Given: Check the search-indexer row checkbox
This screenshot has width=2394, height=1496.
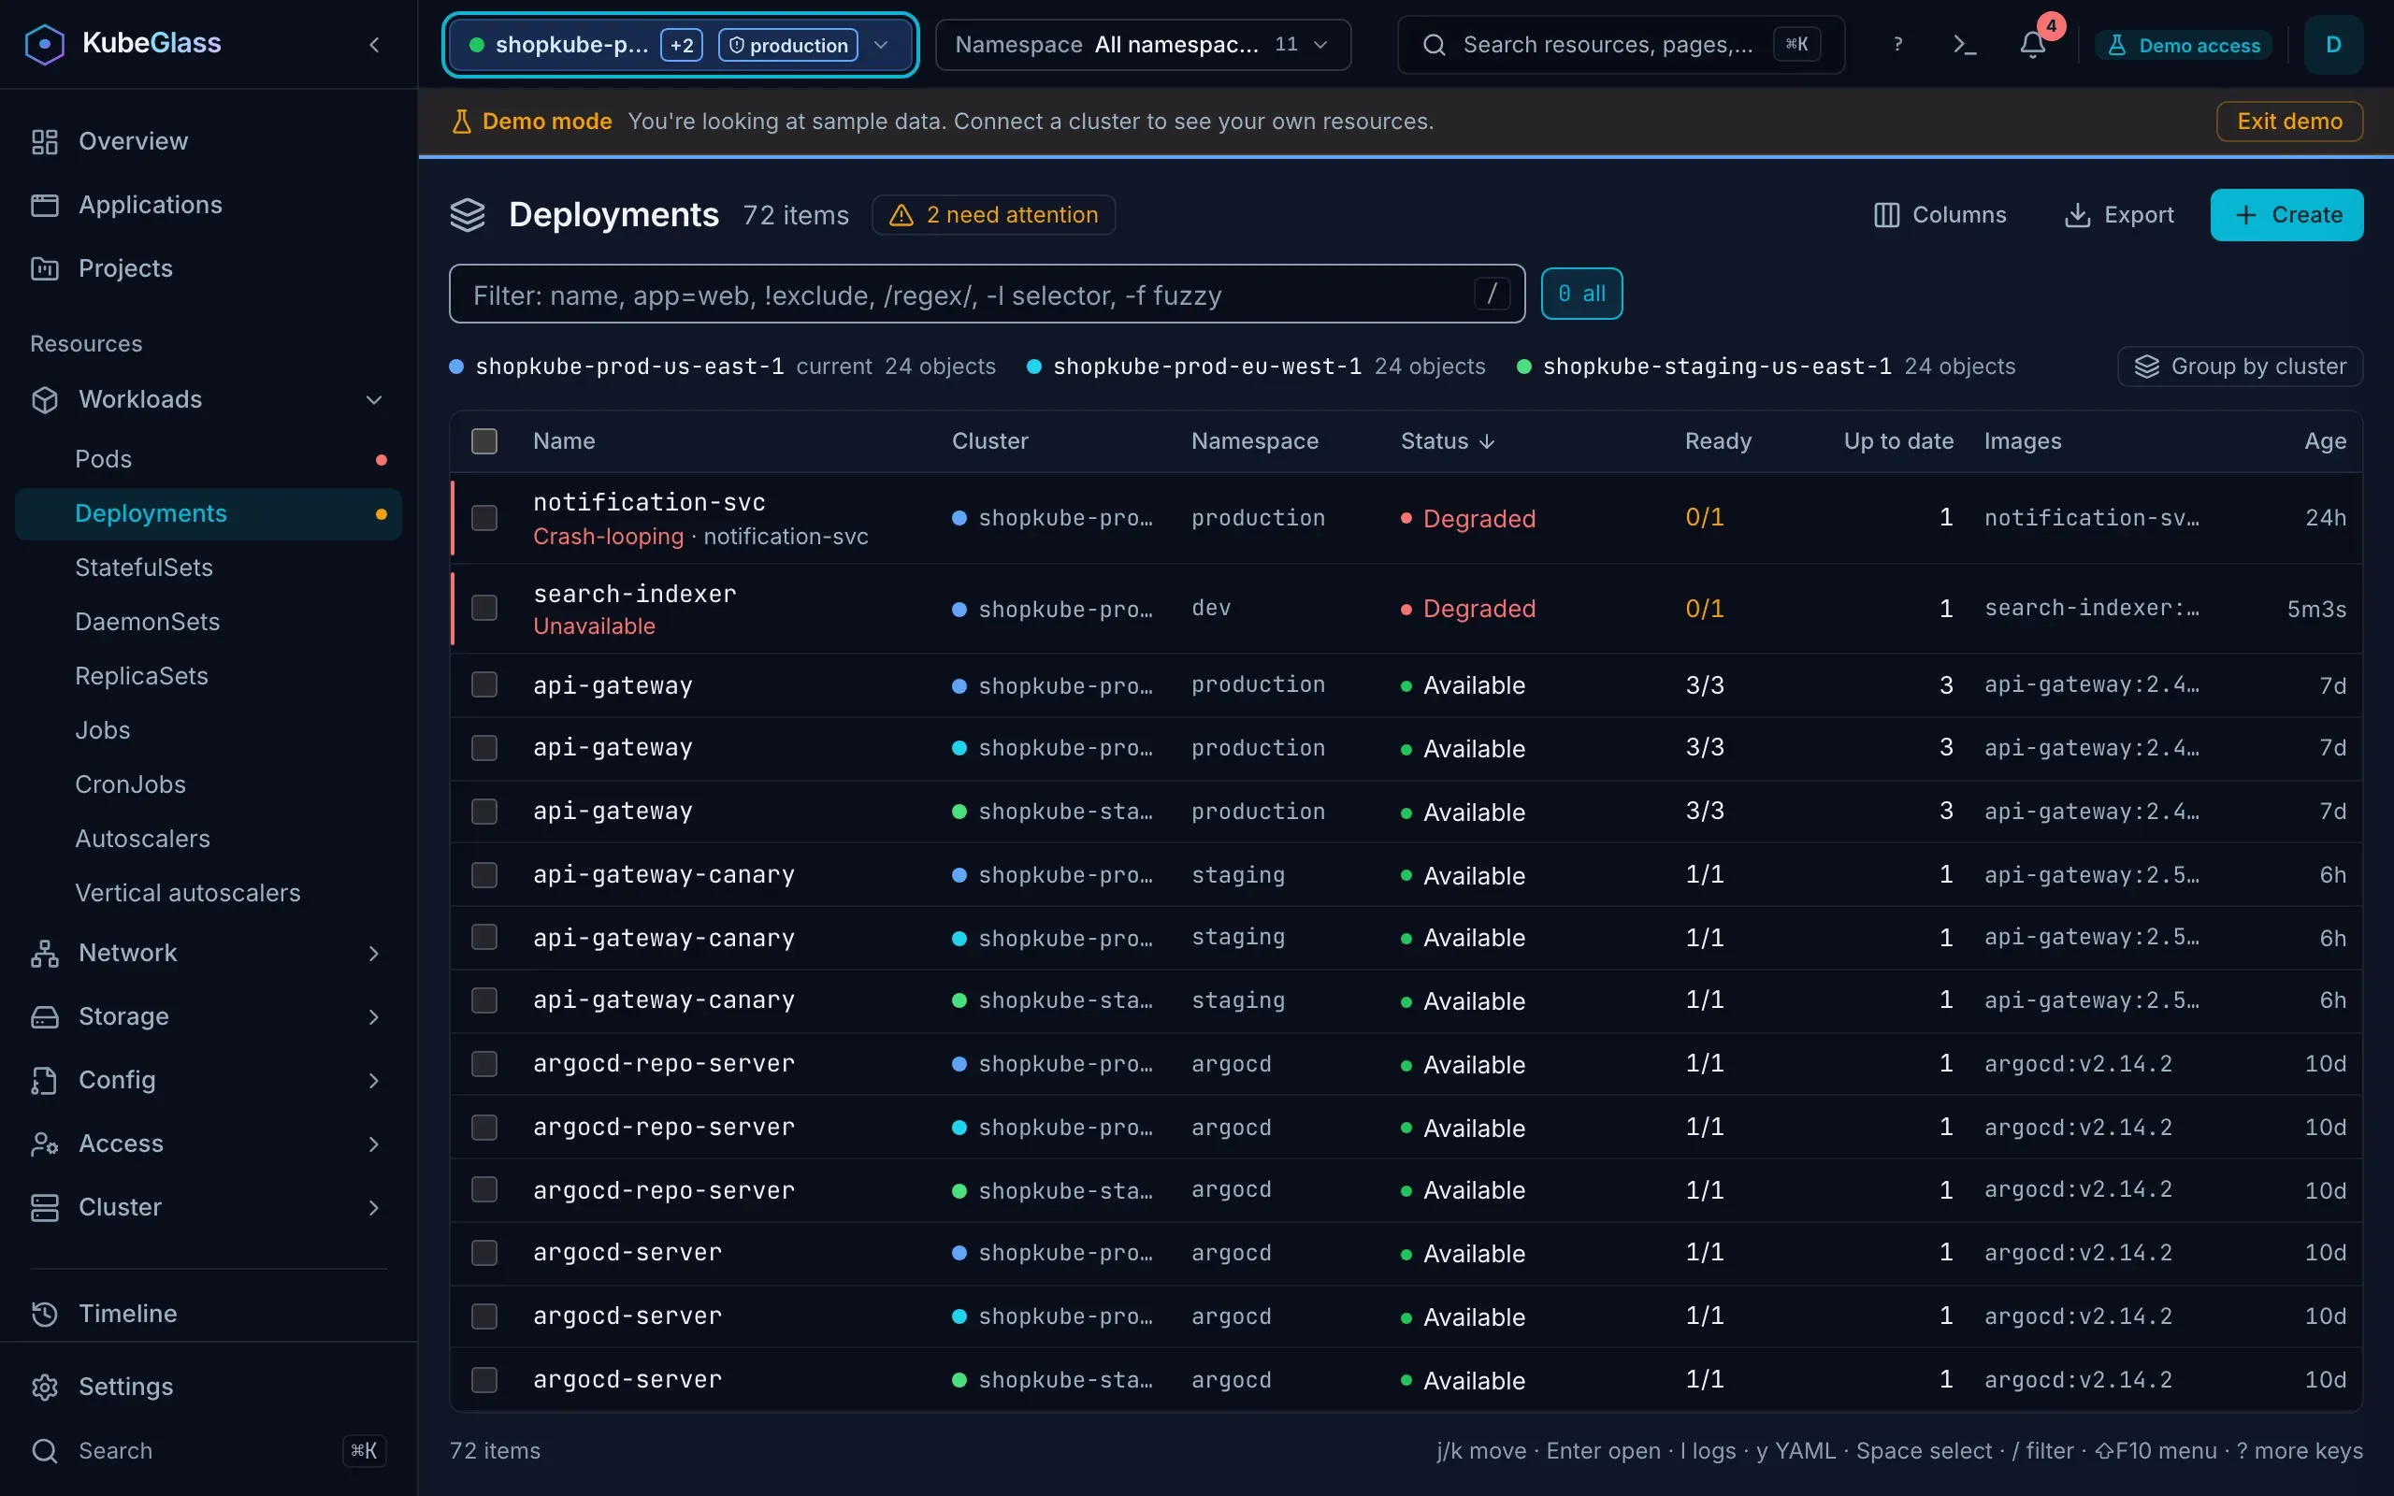Looking at the screenshot, I should coord(483,608).
